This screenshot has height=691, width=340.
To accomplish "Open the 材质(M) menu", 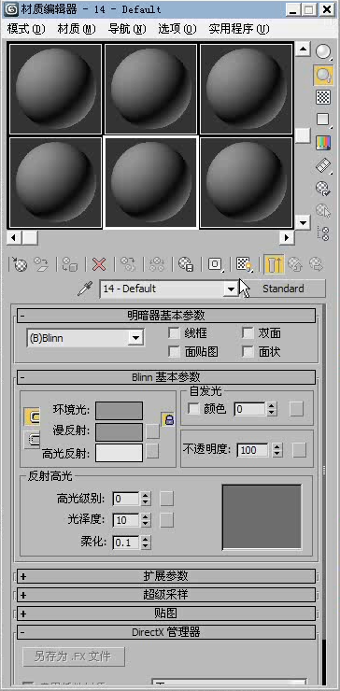I will pyautogui.click(x=77, y=29).
